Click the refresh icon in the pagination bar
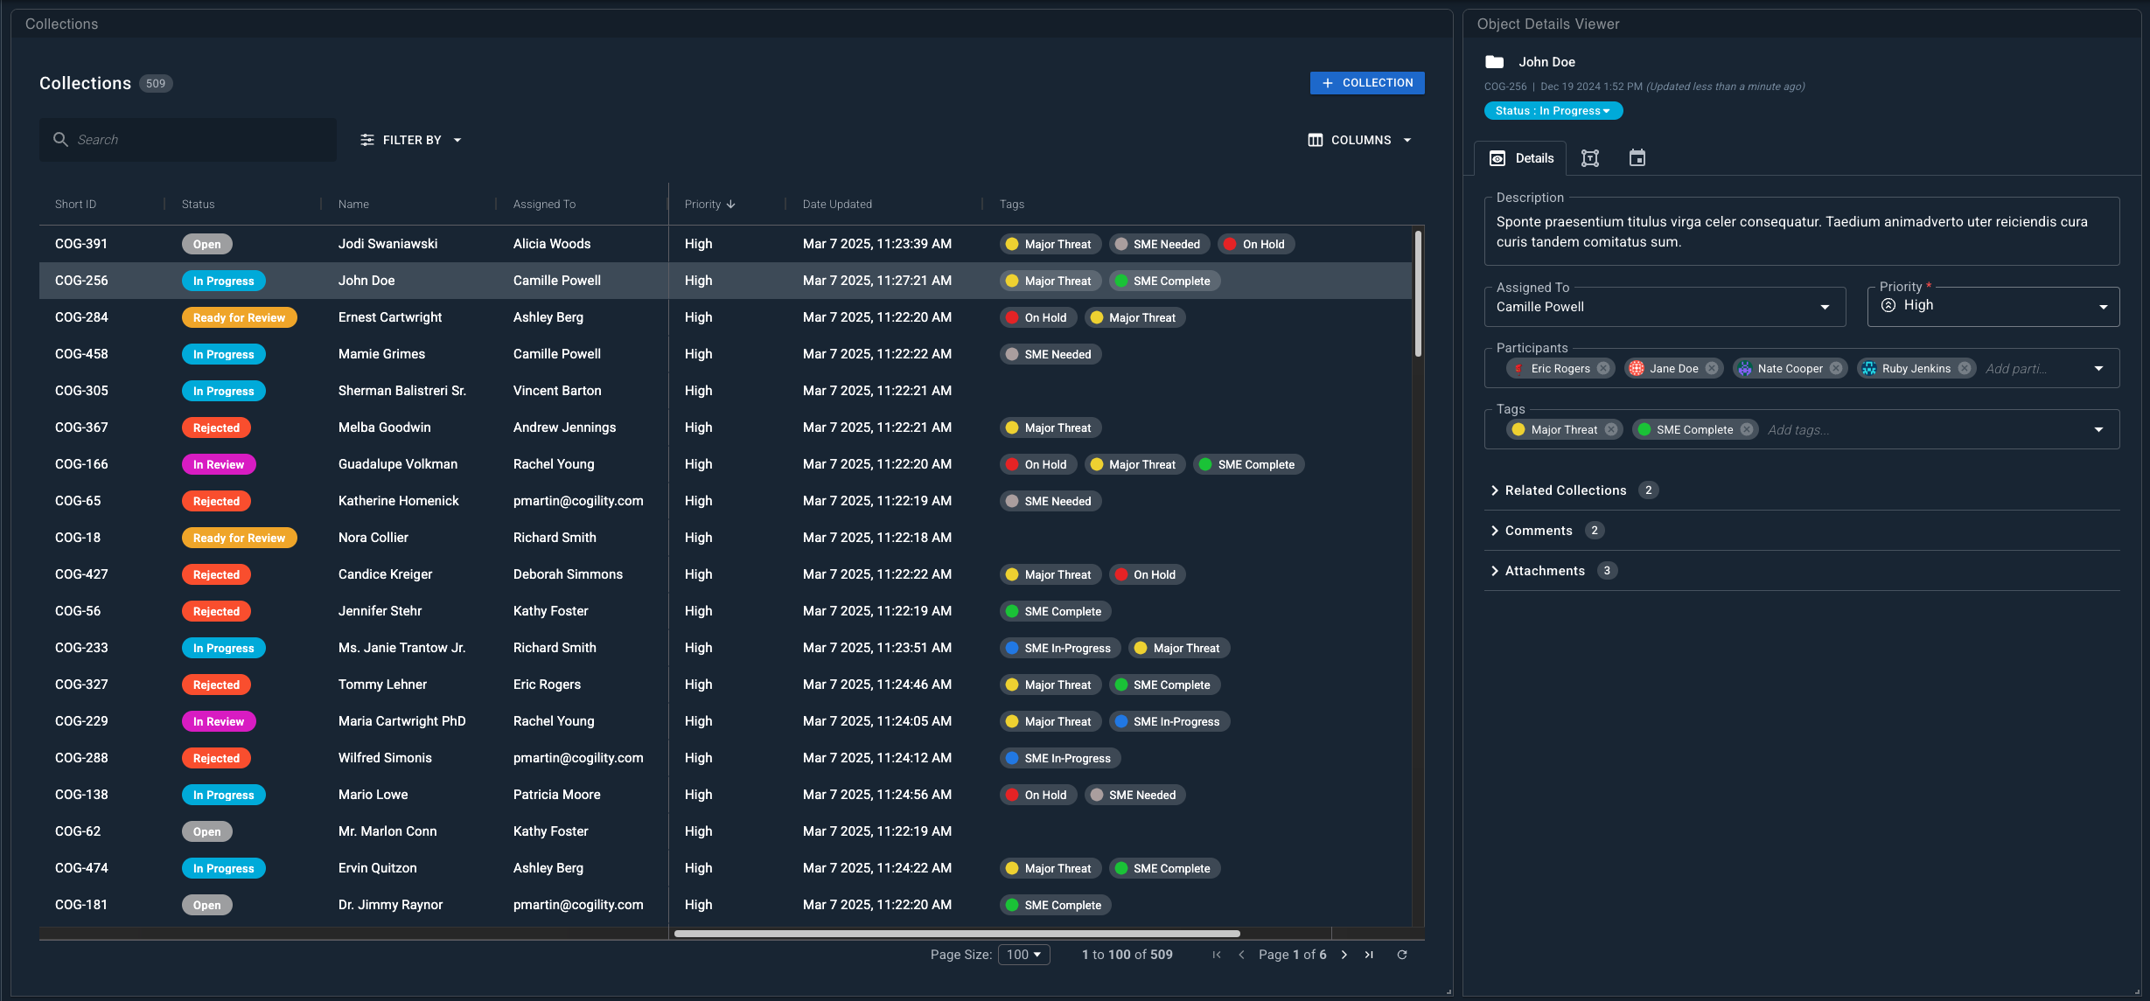This screenshot has height=1001, width=2150. pyautogui.click(x=1402, y=955)
